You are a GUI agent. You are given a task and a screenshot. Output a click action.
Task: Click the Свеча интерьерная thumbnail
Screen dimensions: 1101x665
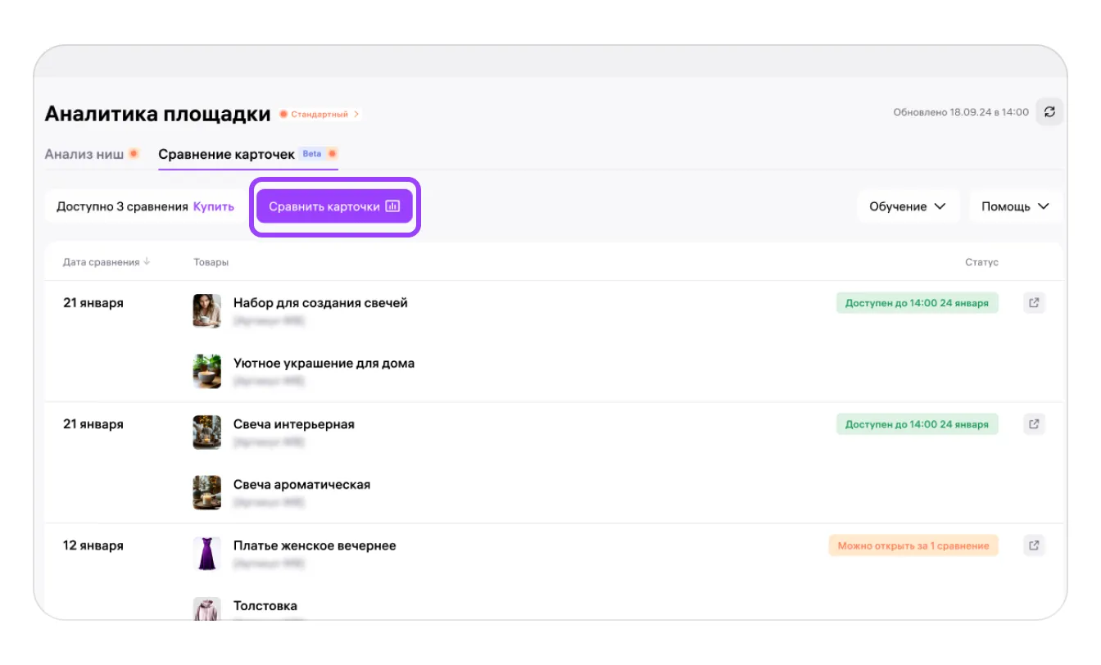(x=207, y=432)
